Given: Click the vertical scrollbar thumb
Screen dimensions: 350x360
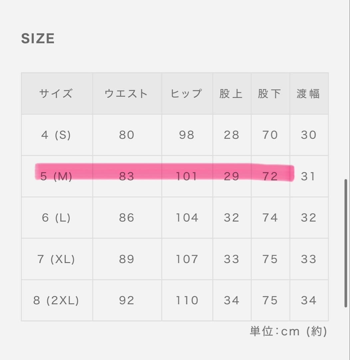Looking at the screenshot, I should 346,243.
